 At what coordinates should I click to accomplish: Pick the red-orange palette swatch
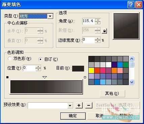[x=97, y=70]
